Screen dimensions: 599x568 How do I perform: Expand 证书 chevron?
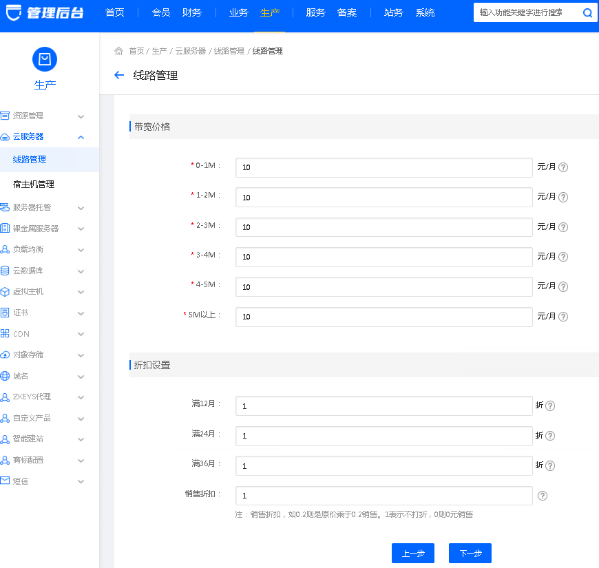pos(81,313)
